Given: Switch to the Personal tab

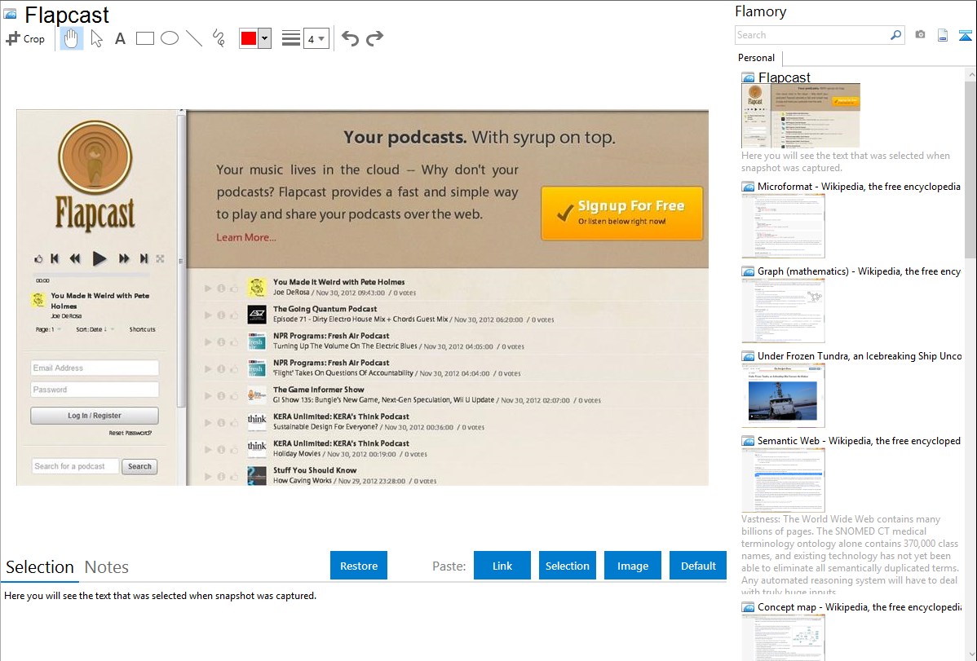Looking at the screenshot, I should (757, 58).
